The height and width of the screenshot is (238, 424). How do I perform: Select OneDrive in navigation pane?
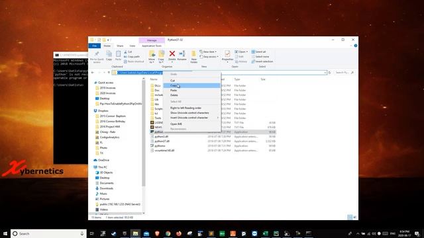coord(103,160)
